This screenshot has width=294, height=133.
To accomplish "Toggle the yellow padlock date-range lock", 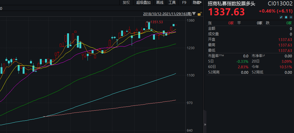I will (x=199, y=14).
